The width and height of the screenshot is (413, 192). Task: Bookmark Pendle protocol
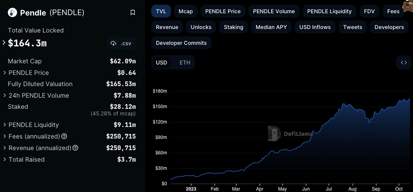click(x=132, y=12)
